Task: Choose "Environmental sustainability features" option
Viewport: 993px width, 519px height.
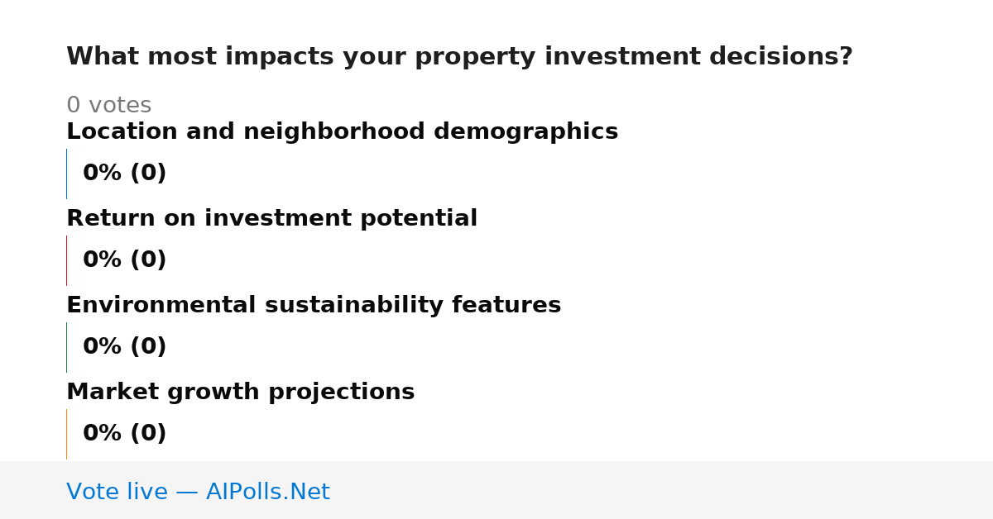Action: (x=314, y=306)
